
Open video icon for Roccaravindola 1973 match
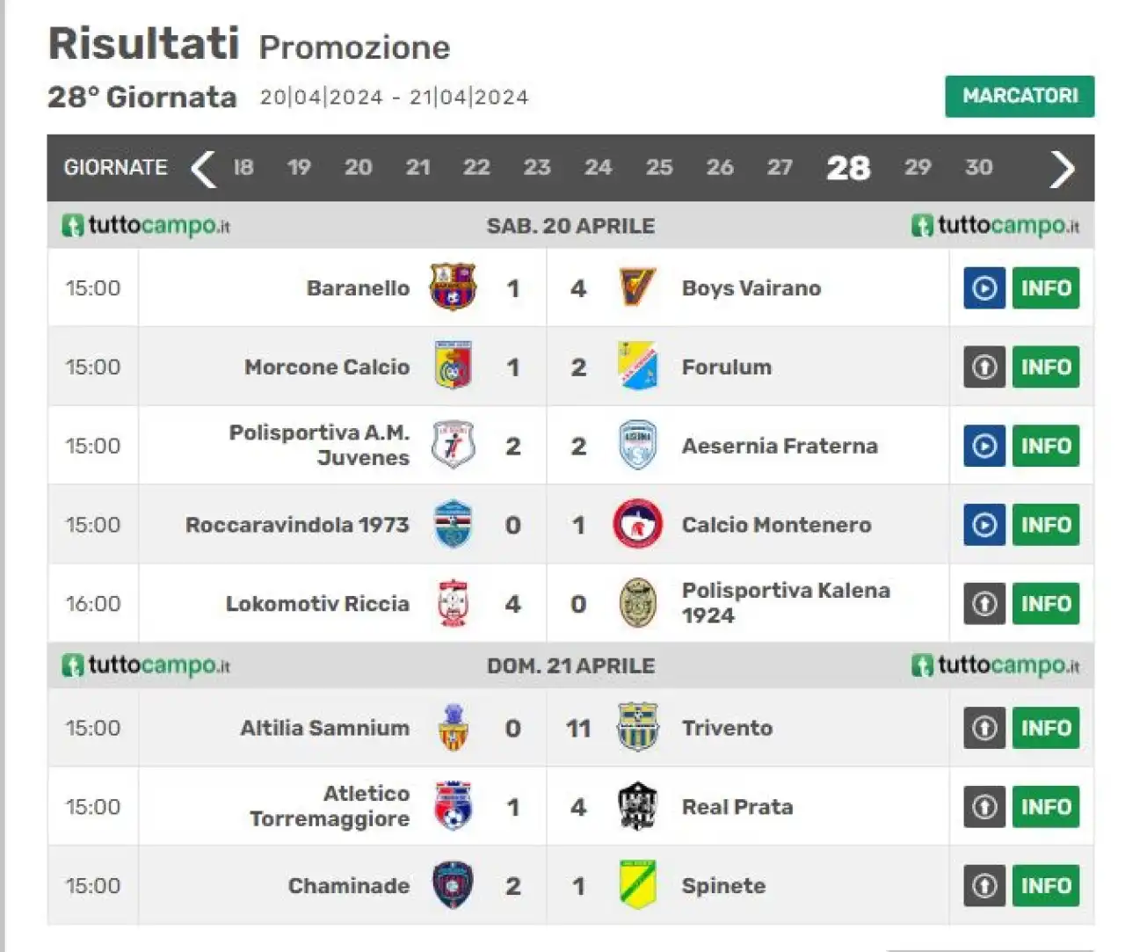point(984,525)
